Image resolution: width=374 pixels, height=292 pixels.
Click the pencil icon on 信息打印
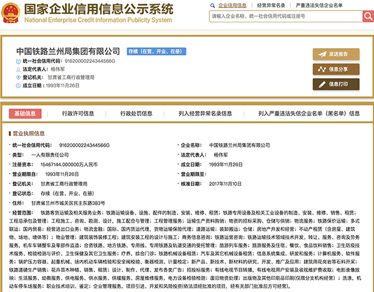[322, 84]
